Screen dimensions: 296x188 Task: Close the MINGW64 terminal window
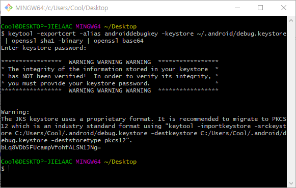coord(284,8)
